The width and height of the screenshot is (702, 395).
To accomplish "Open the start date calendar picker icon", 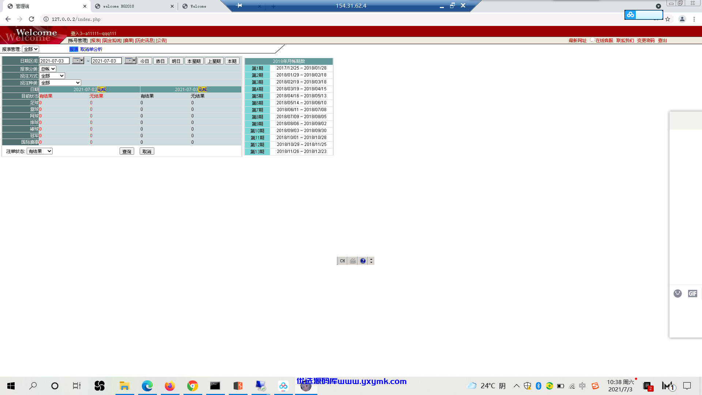I will point(78,61).
